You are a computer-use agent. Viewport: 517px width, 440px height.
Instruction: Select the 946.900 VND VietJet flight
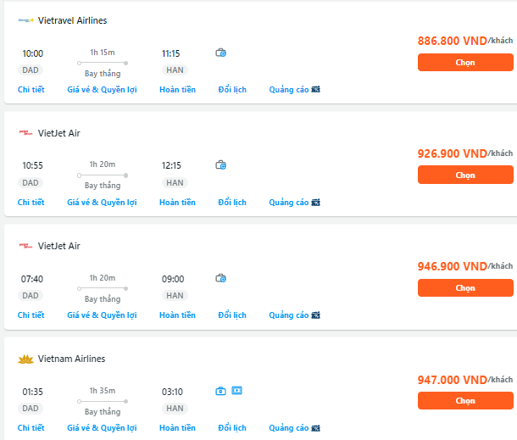pos(465,288)
